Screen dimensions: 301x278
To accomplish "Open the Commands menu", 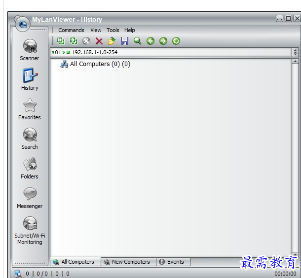I will click(x=71, y=30).
